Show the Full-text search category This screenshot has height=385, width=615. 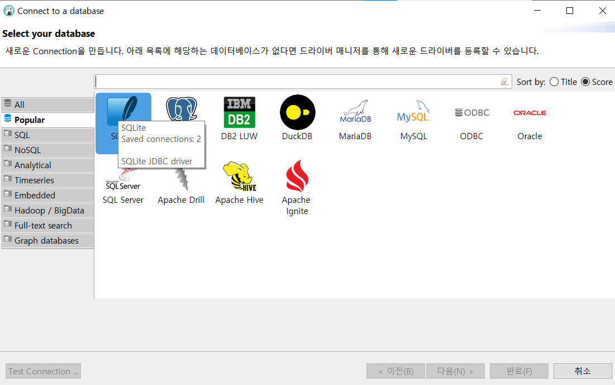click(x=47, y=226)
